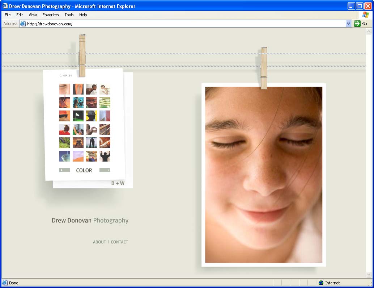Click the next arrow beside COLOR
374x288 pixels.
pos(105,170)
